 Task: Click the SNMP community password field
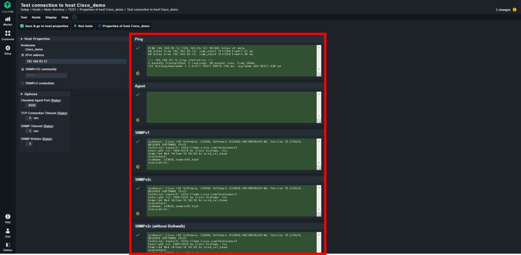[x=46, y=76]
